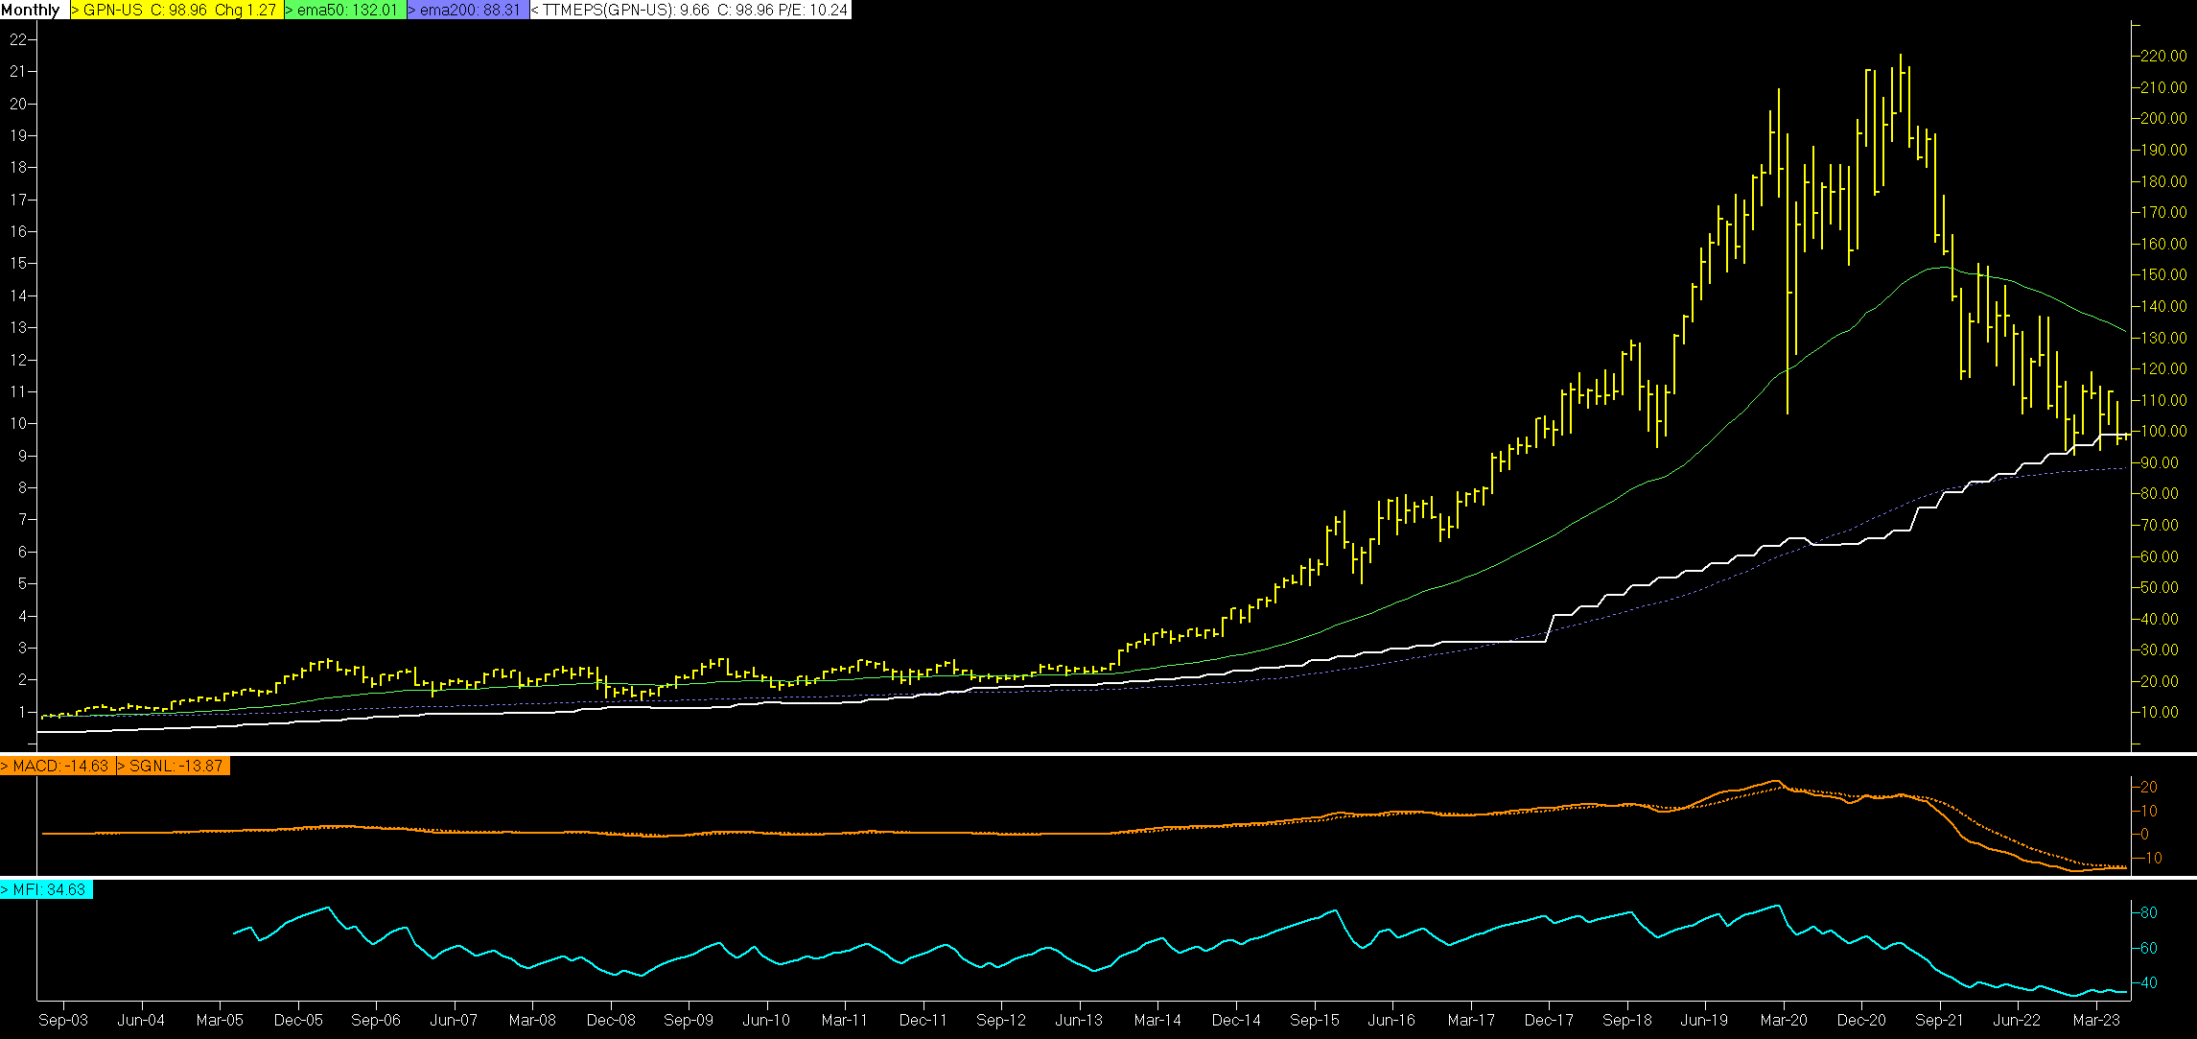Select the yellow GPN-US price legend
Screen dimensions: 2197x1039
tap(176, 10)
